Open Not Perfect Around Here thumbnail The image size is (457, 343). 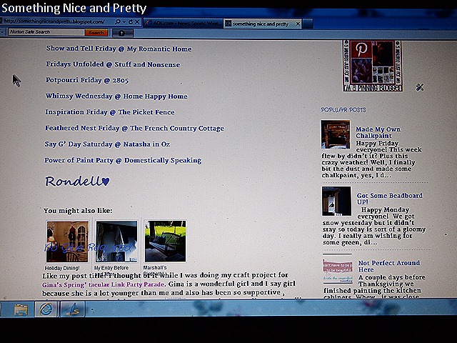(338, 269)
